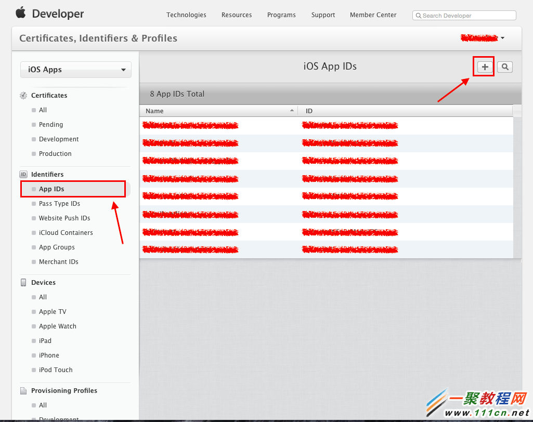Click the Certificates section heading
The width and height of the screenshot is (533, 422).
click(x=49, y=96)
